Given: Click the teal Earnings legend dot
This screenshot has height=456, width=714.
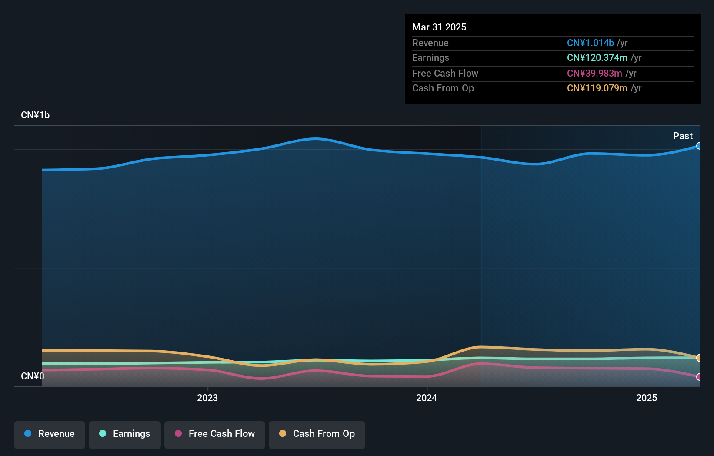Looking at the screenshot, I should click(103, 433).
